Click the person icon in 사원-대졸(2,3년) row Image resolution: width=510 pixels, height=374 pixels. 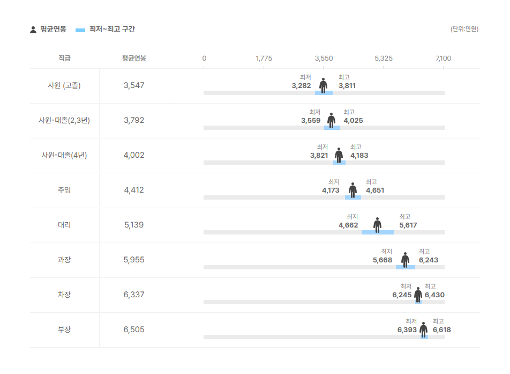331,121
